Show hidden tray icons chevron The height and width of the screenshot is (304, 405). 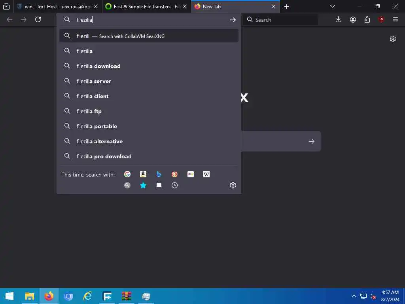354,296
